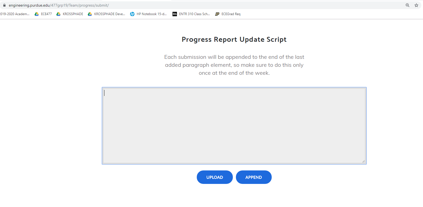Click the padlock site security icon
Screen dimensions: 423x207
(4, 5)
